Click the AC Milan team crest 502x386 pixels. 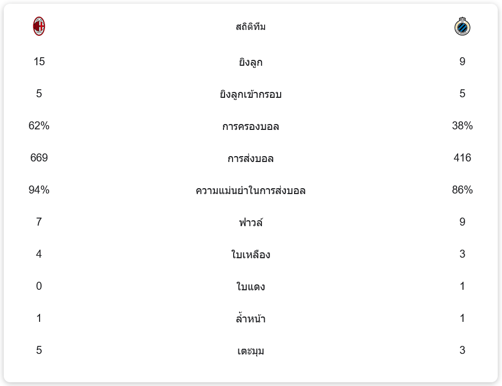click(39, 26)
